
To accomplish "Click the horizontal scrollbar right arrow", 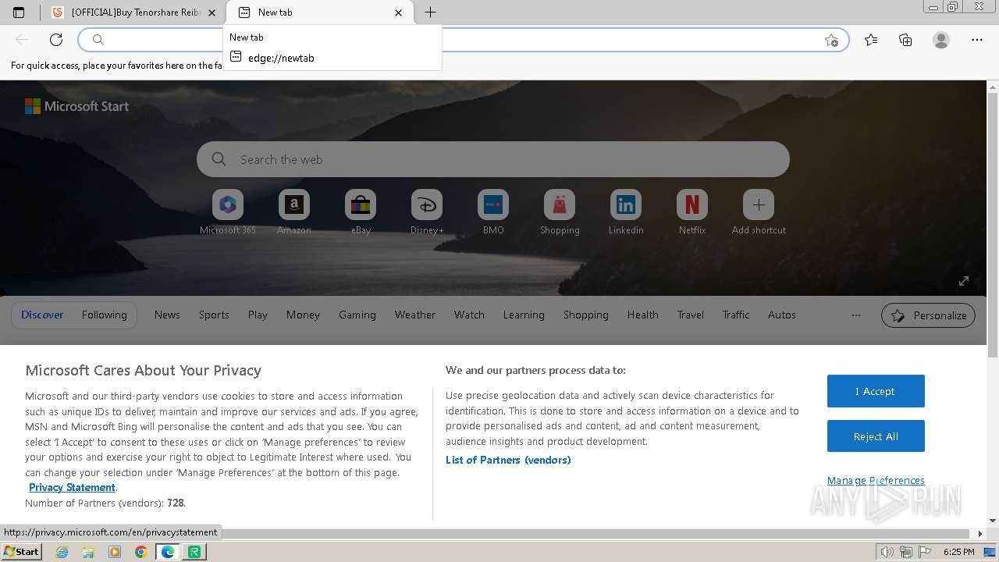I will pyautogui.click(x=981, y=534).
